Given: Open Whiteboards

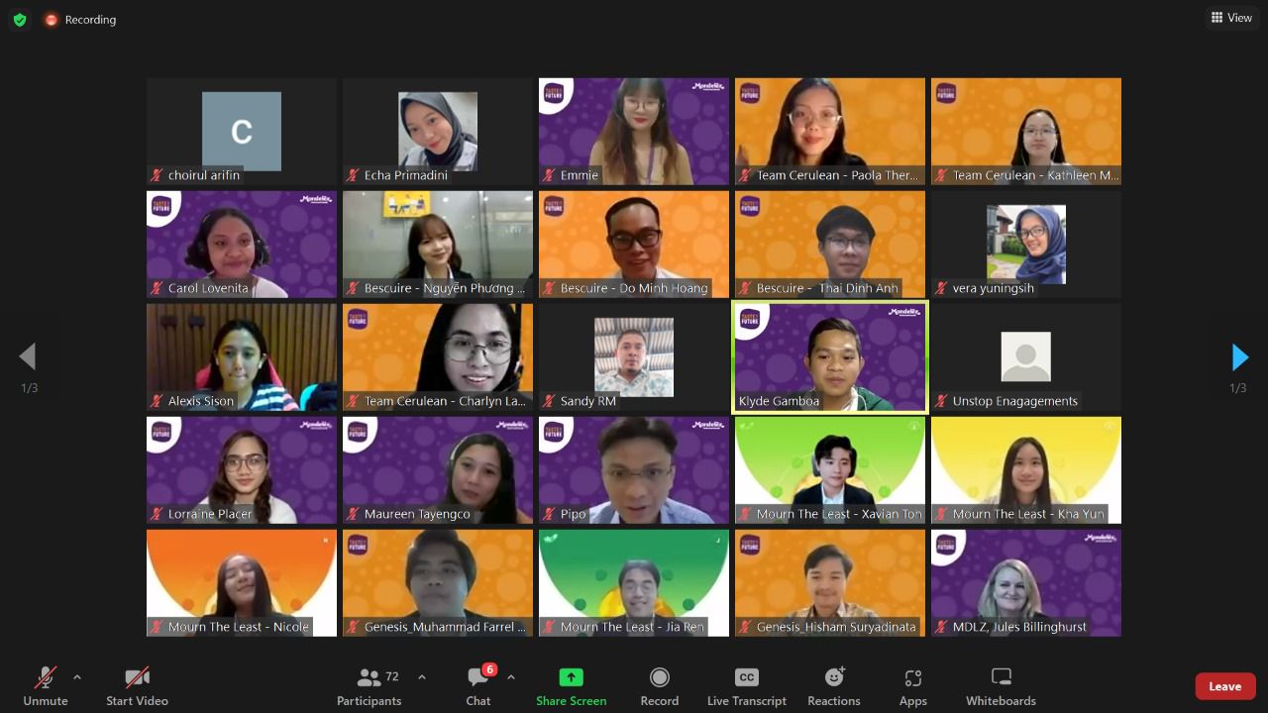Looking at the screenshot, I should tap(1001, 685).
